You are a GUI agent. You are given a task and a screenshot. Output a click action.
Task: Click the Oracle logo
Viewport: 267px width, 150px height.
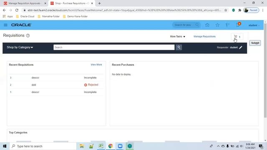click(21, 25)
